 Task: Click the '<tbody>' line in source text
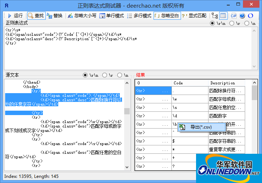(30, 87)
